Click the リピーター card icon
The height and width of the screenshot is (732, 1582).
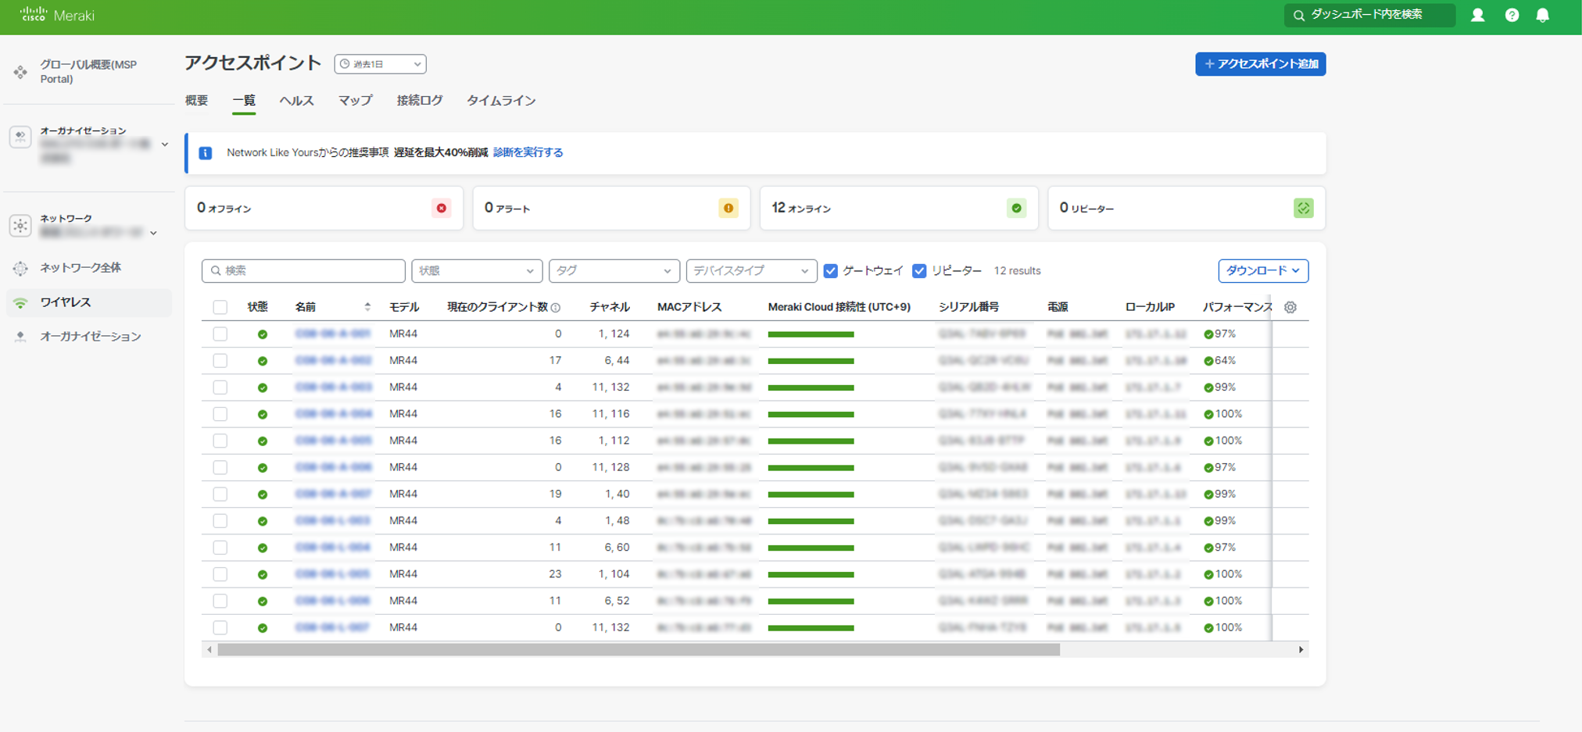1303,208
